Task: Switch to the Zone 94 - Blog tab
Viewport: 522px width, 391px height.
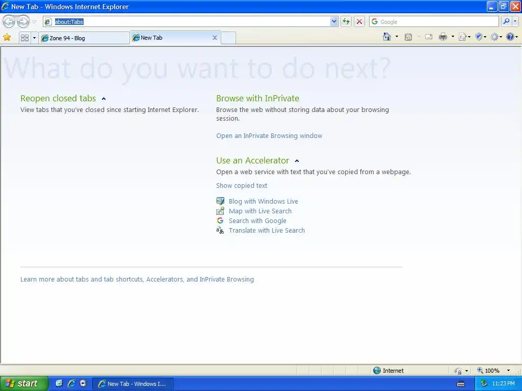Action: pos(84,38)
